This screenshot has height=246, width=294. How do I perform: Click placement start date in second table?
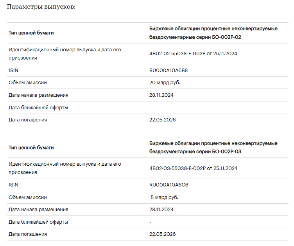point(161,210)
